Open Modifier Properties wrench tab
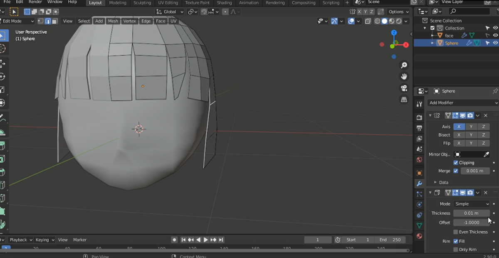The height and width of the screenshot is (258, 499). pos(419,184)
